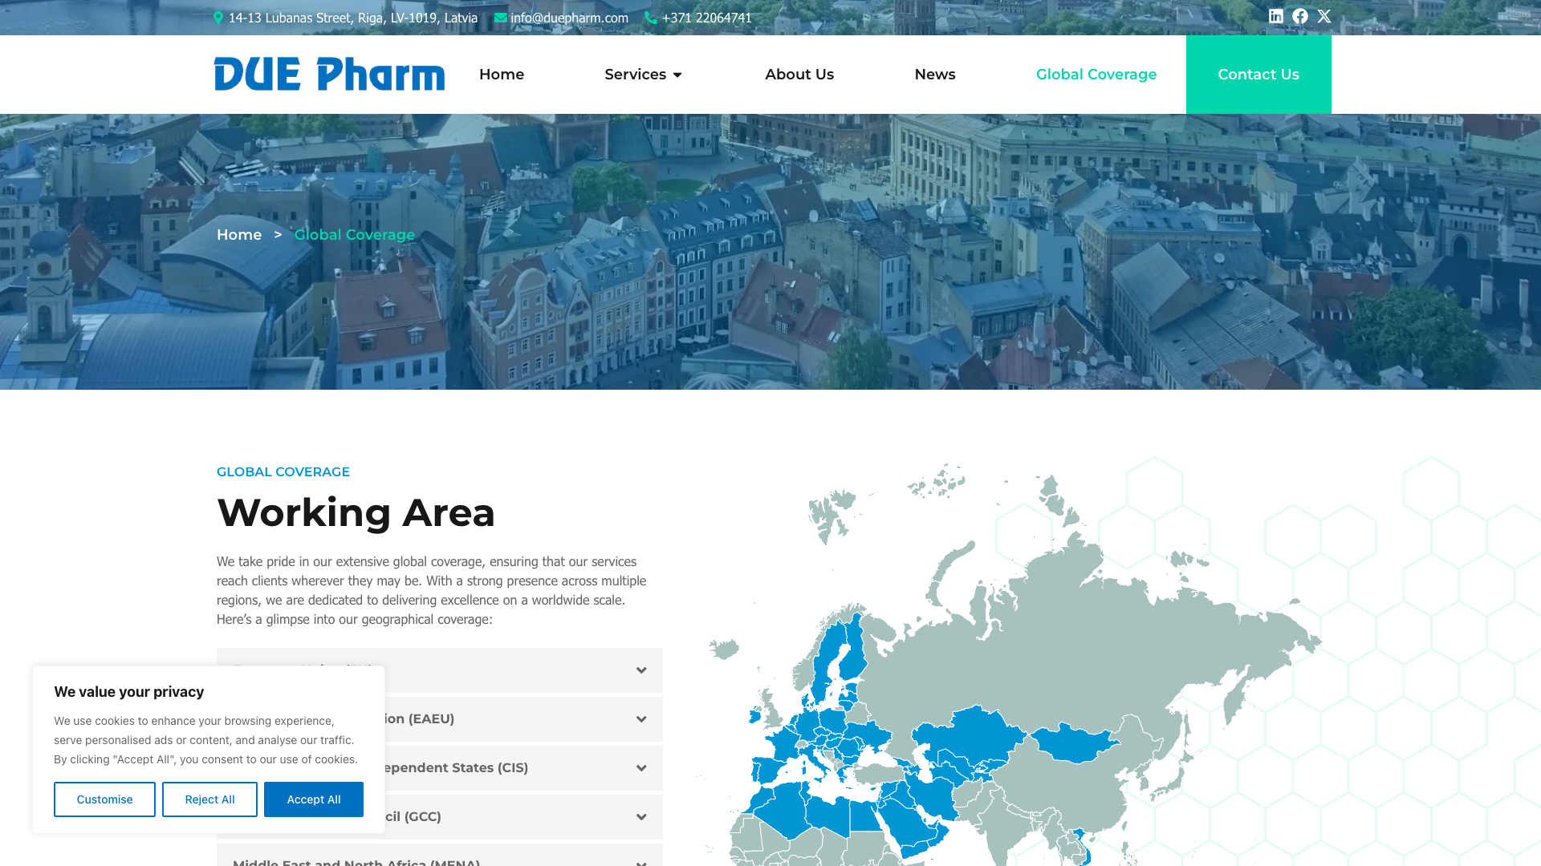
Task: Expand the EAEU accordion chevron
Action: coord(641,719)
